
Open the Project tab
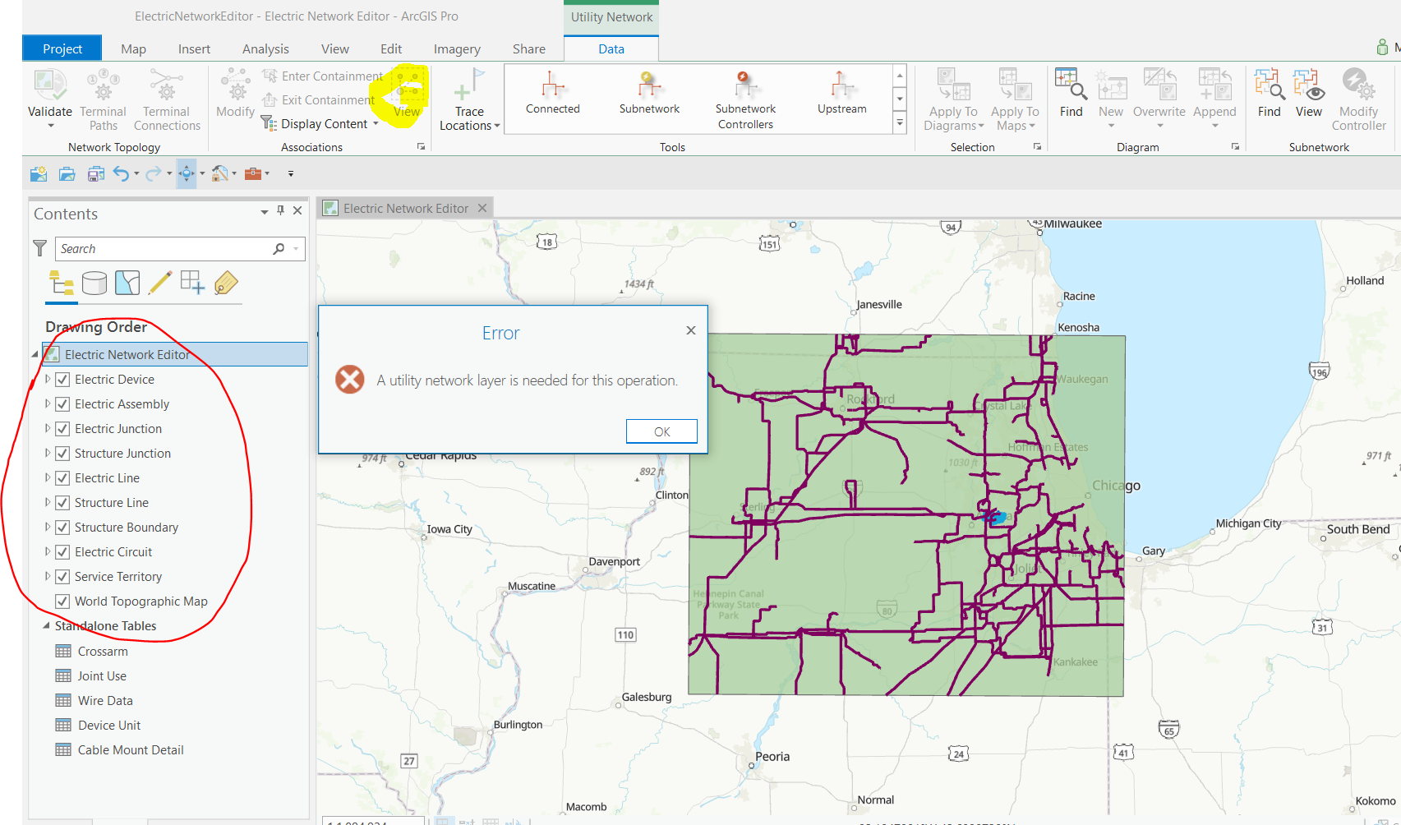pyautogui.click(x=62, y=48)
